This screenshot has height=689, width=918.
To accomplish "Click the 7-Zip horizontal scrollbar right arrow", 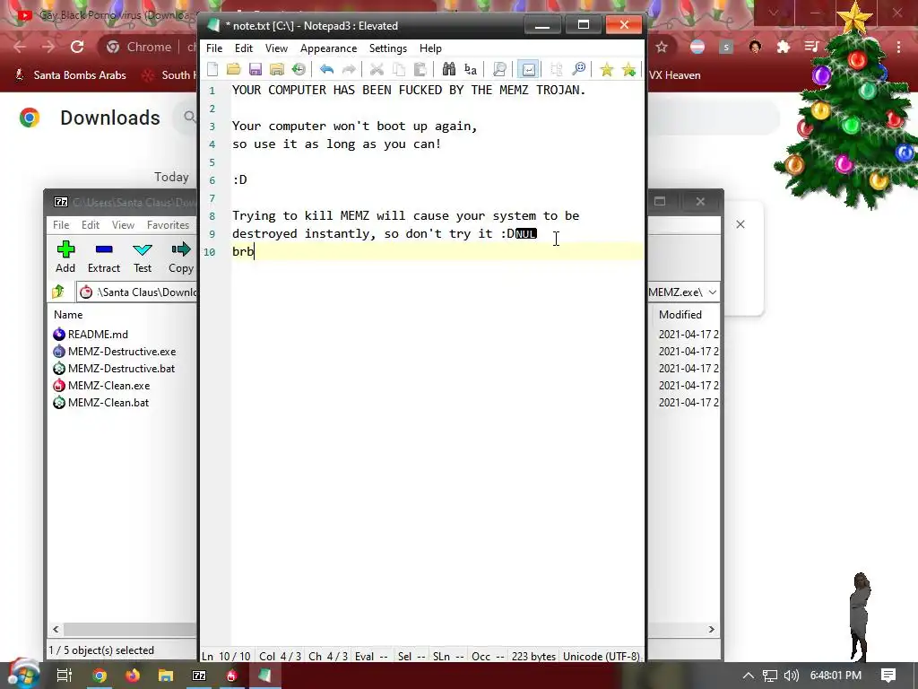I will tap(711, 629).
